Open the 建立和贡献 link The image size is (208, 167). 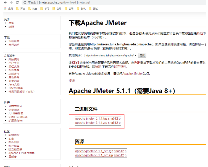[15, 149]
